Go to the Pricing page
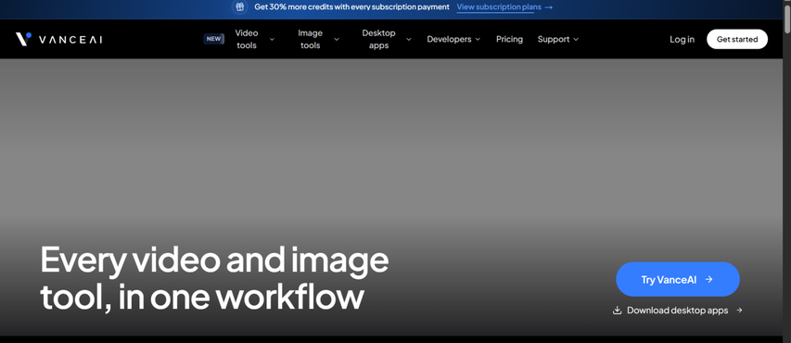The image size is (791, 343). pyautogui.click(x=509, y=39)
